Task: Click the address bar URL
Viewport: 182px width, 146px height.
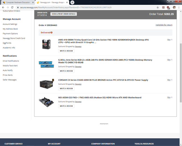Action: click(66, 7)
